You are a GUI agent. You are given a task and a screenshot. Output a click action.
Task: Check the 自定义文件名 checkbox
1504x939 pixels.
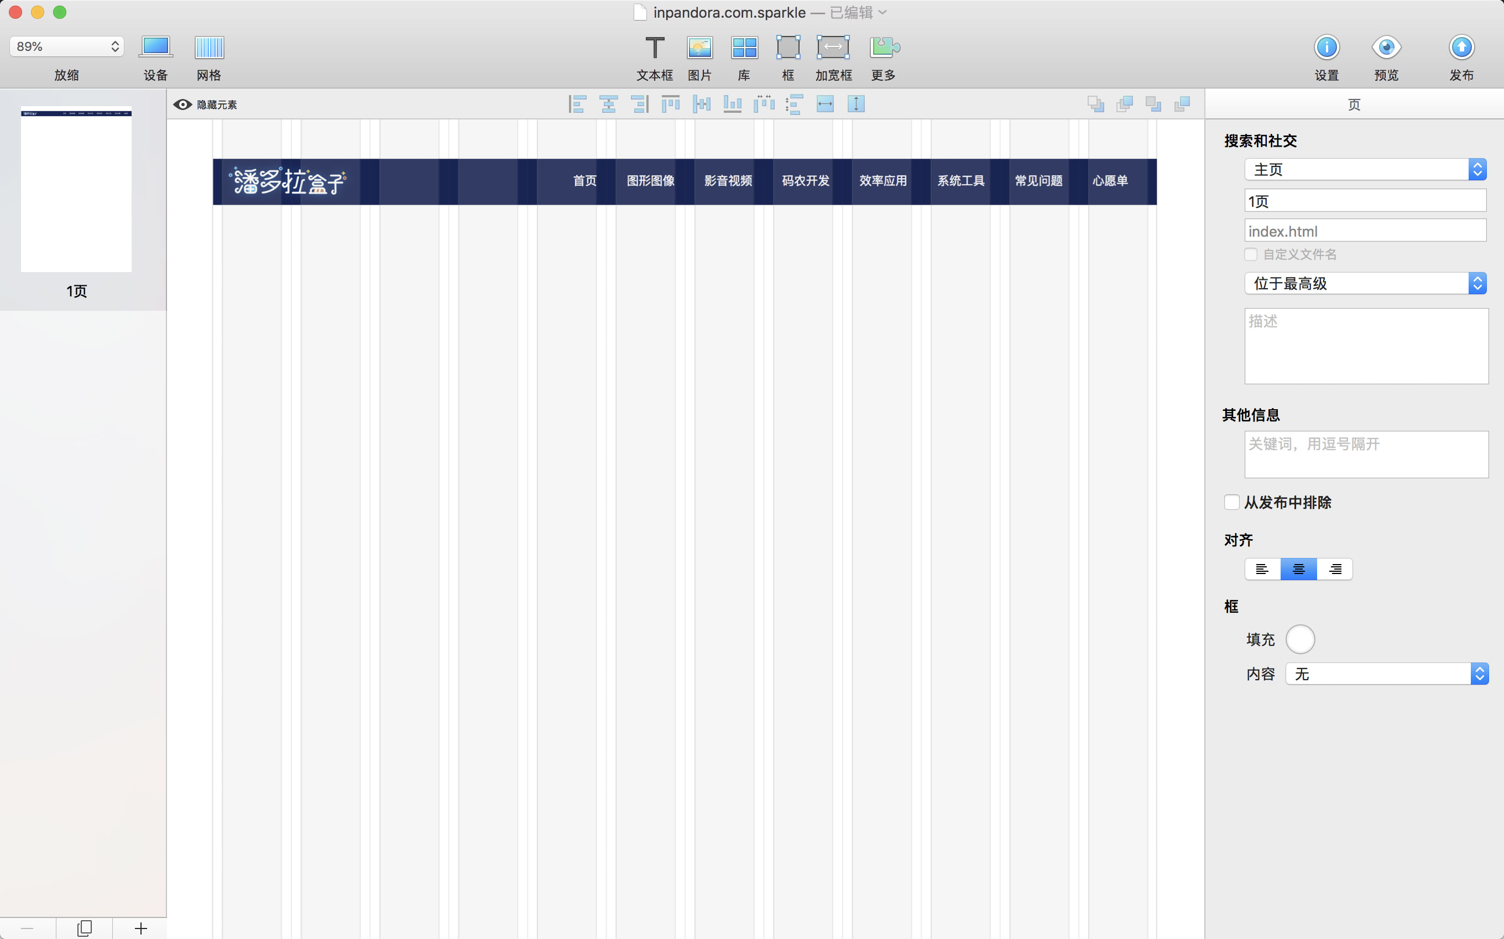tap(1251, 254)
